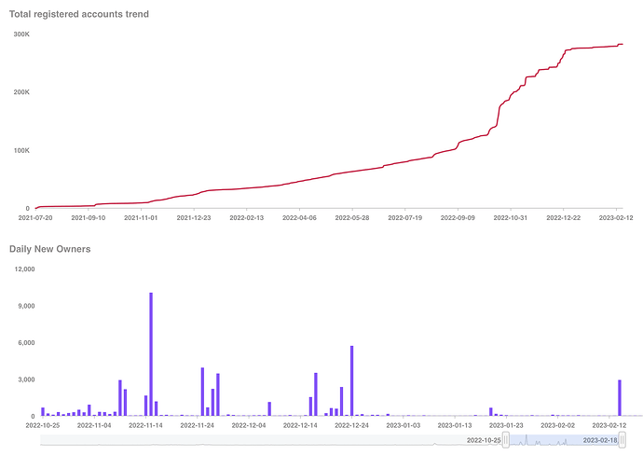Click the 'Total registered accounts trend' title
The width and height of the screenshot is (643, 455).
point(79,14)
